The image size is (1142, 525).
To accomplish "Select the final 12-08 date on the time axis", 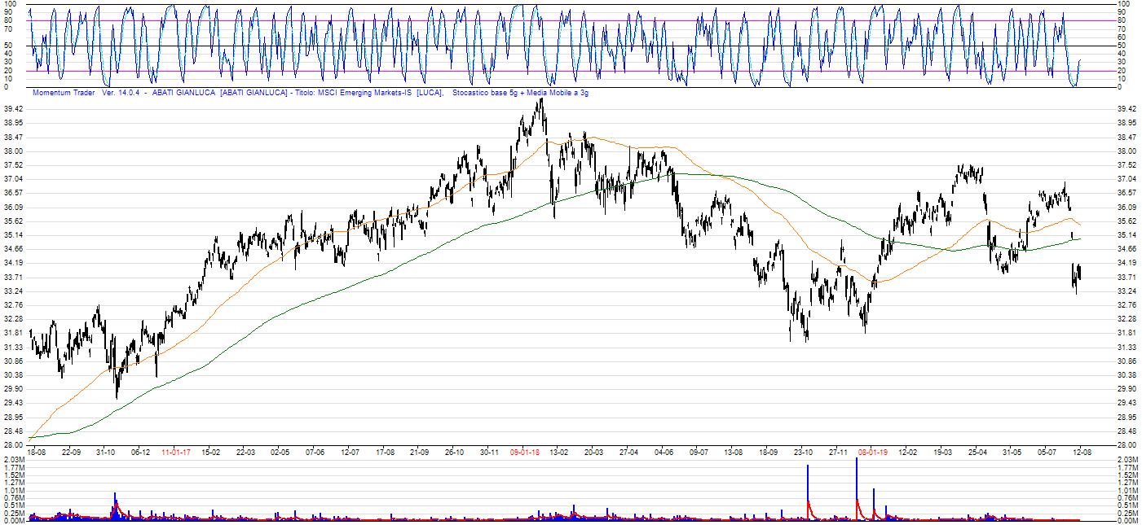I will tap(1082, 451).
